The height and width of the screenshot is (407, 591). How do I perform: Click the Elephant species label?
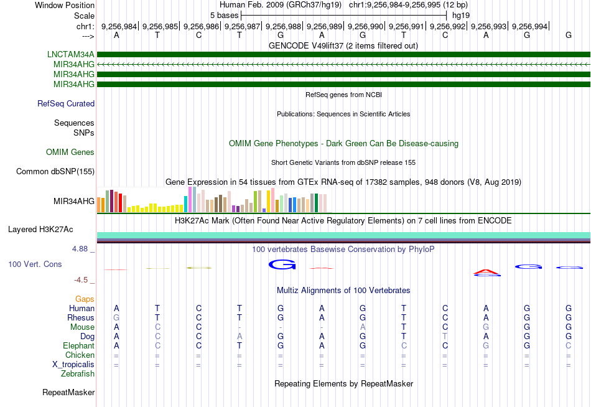(78, 345)
